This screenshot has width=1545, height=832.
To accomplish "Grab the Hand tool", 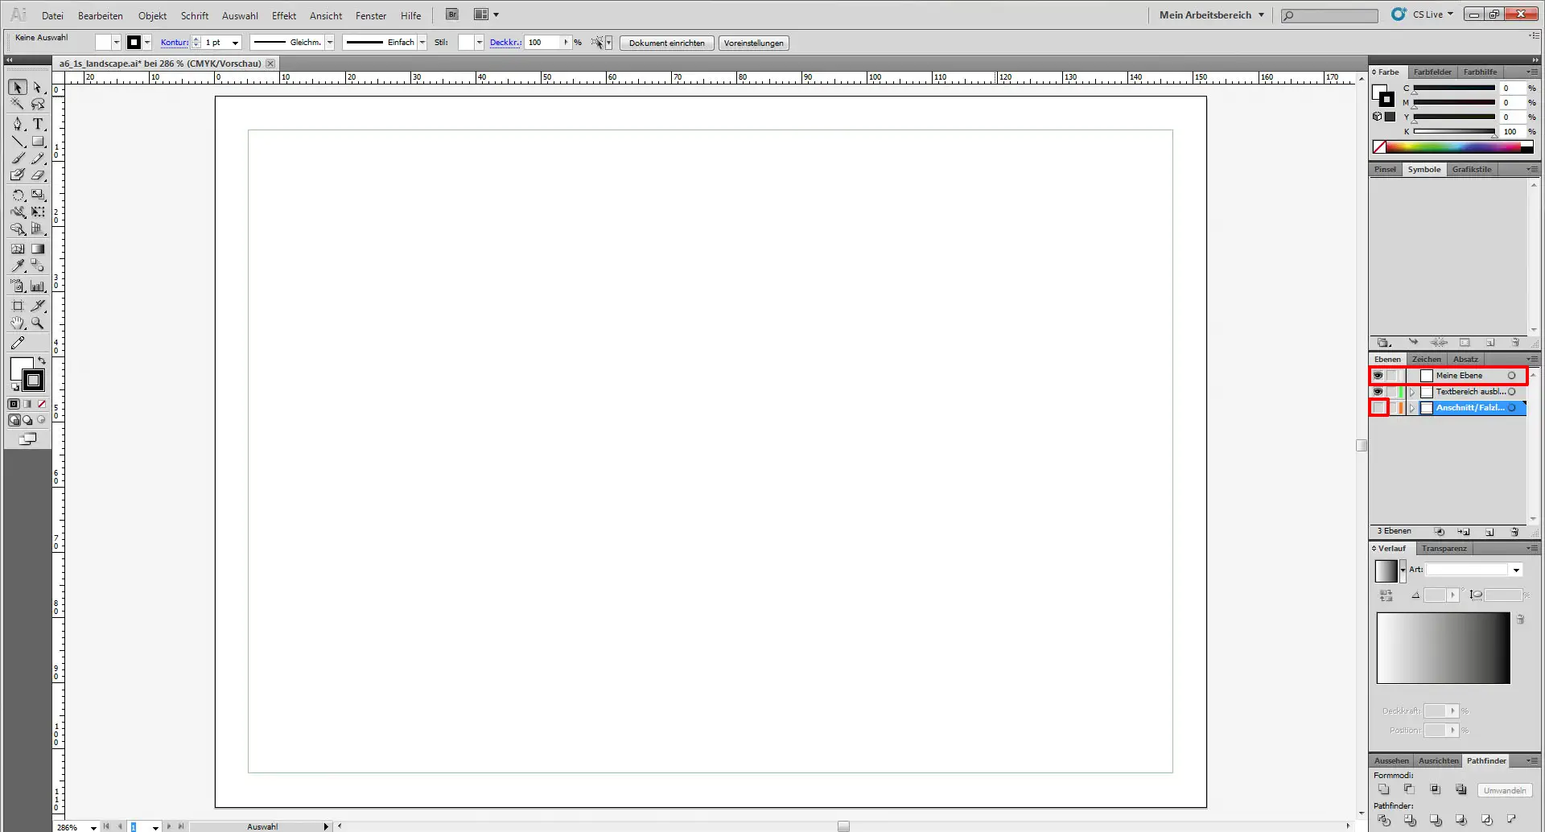I will click(x=18, y=323).
